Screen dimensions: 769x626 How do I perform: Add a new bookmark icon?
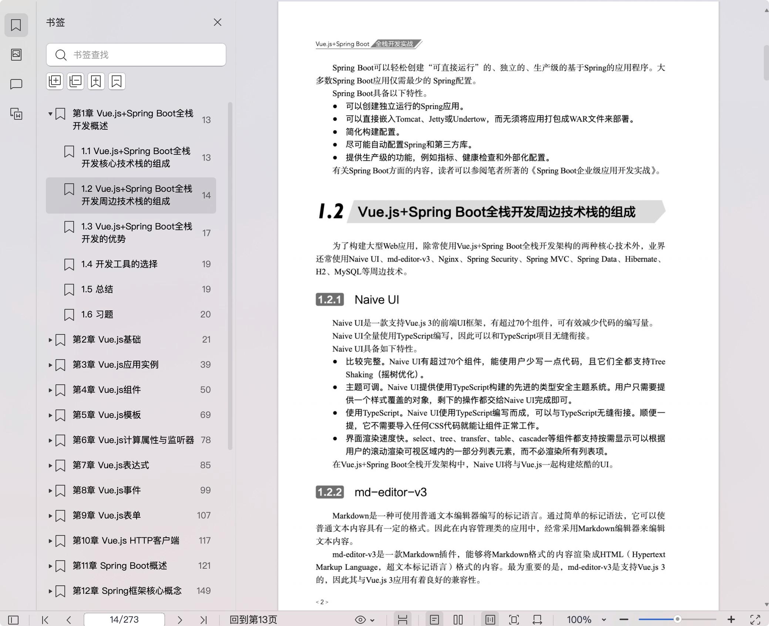point(96,81)
